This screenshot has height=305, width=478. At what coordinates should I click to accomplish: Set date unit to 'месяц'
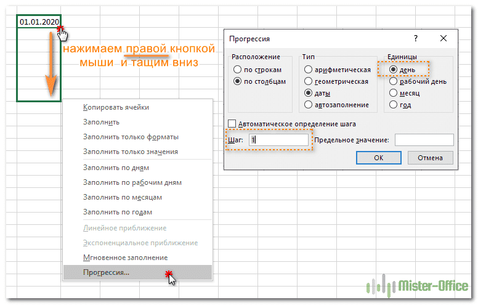pos(394,93)
